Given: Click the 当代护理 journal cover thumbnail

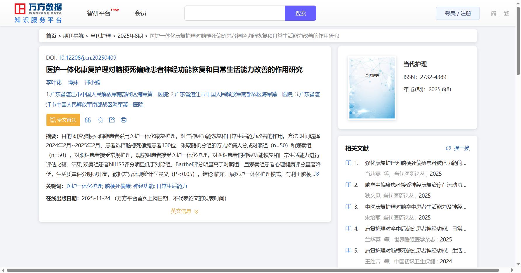Looking at the screenshot, I should click(x=372, y=88).
